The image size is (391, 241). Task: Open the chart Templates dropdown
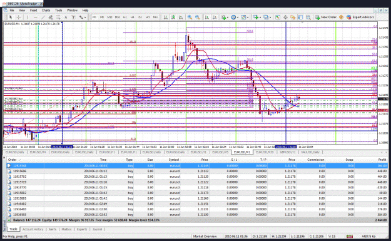coord(245,18)
